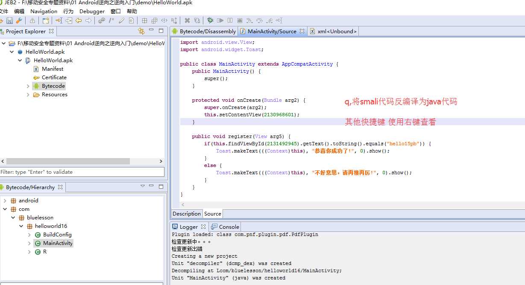Switch to the xml<Unbound> tab
The width and height of the screenshot is (525, 285).
pyautogui.click(x=333, y=31)
